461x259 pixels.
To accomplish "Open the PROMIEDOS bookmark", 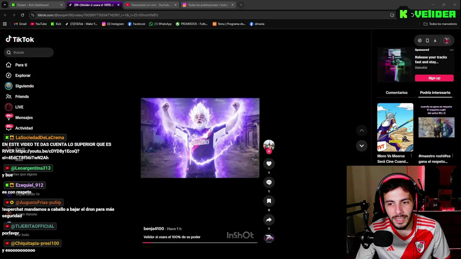I will (x=192, y=24).
